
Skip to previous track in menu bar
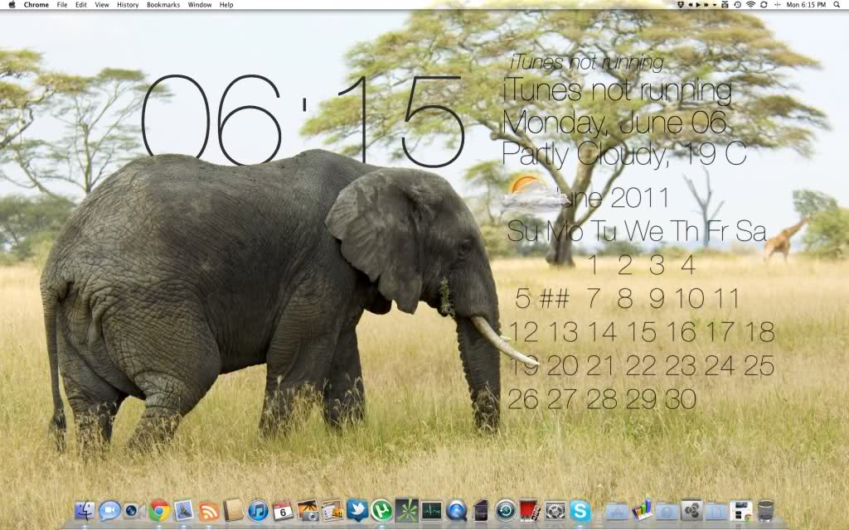pyautogui.click(x=691, y=4)
